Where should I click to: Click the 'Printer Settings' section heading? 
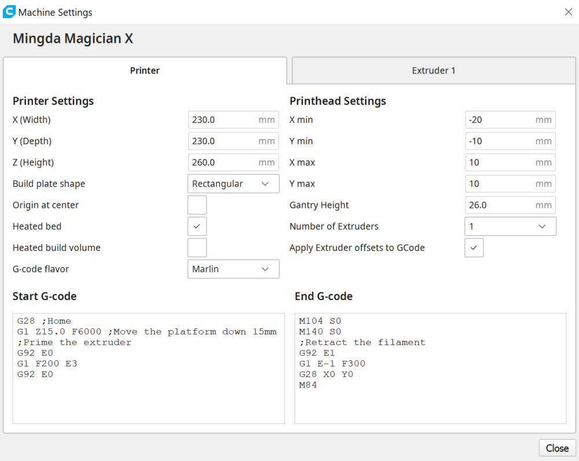(x=53, y=101)
